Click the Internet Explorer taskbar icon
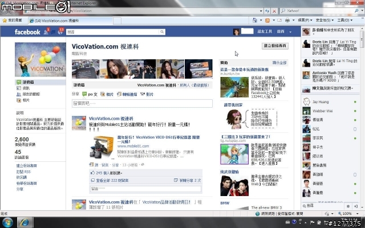This screenshot has height=228, width=365. (x=25, y=222)
